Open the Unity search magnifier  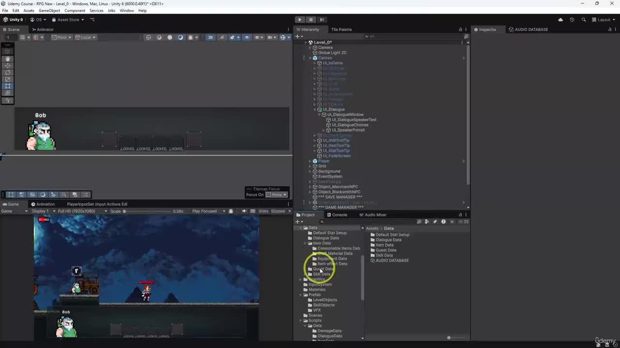584,20
